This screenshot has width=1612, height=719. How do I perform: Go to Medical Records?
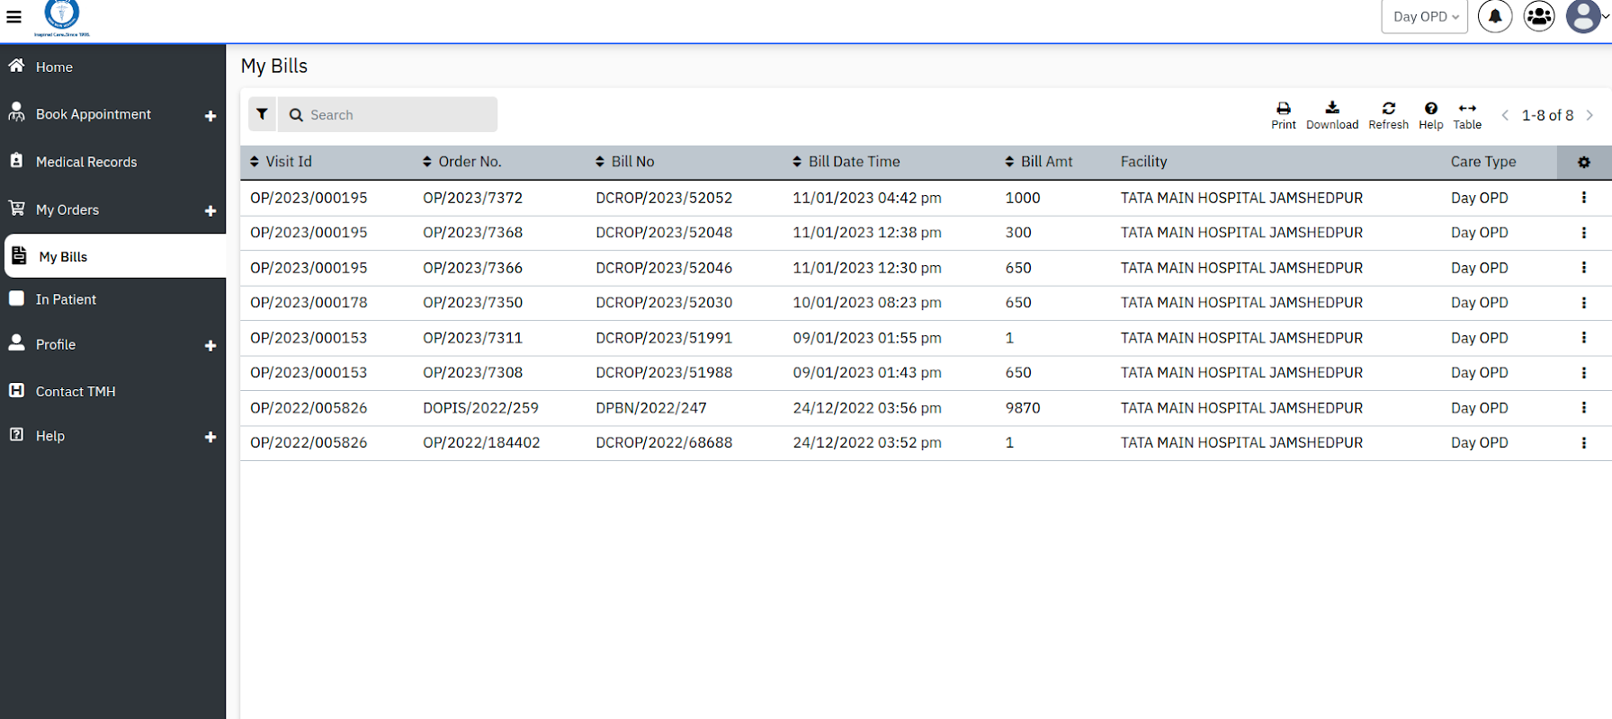tap(86, 162)
